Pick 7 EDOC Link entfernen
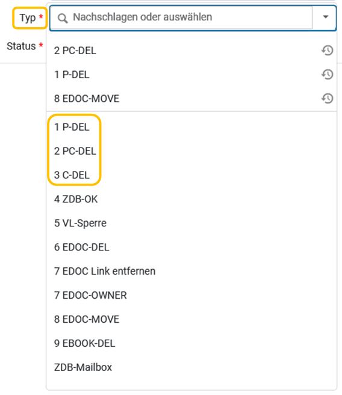Viewport: 342px width, 395px height. (x=191, y=272)
